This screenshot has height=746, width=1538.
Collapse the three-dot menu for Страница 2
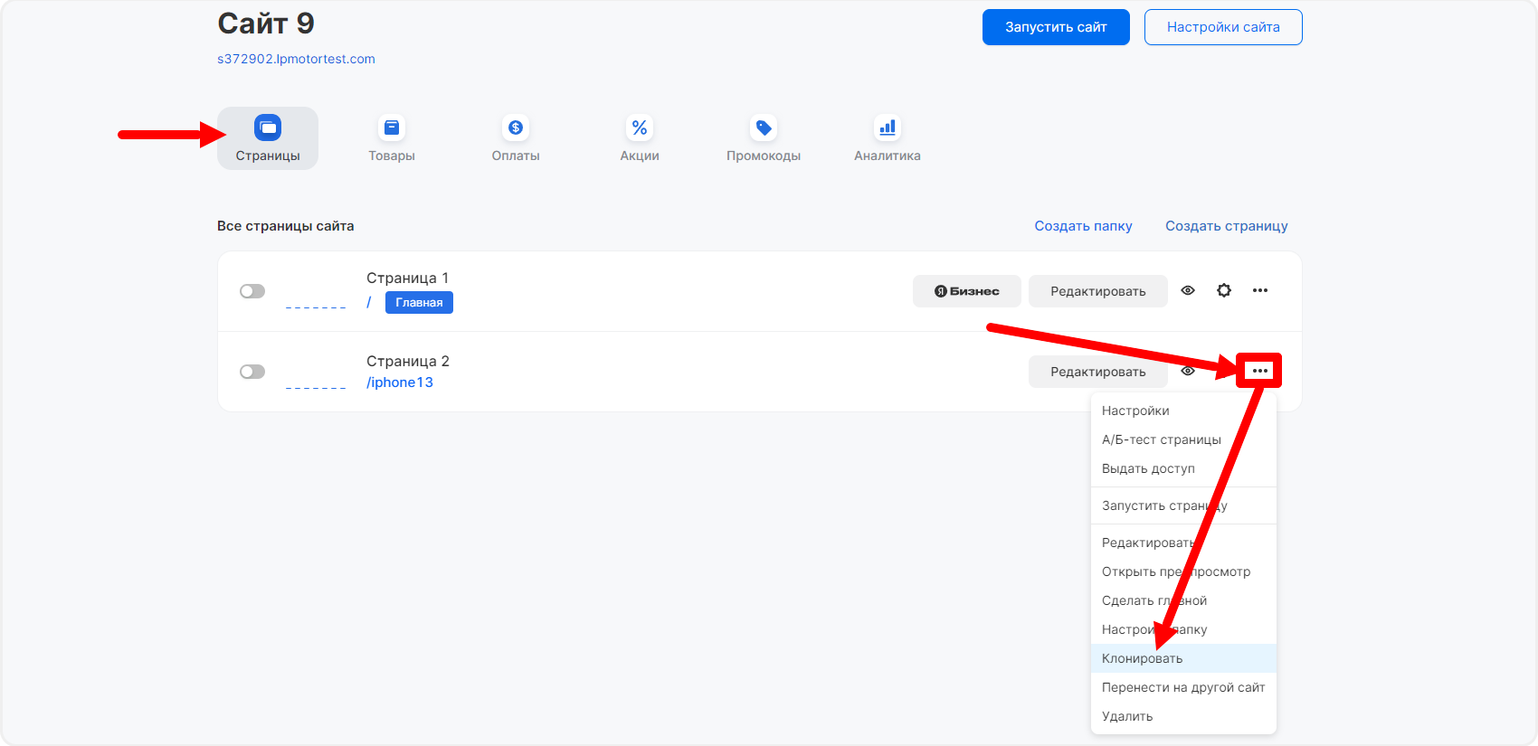click(x=1260, y=371)
